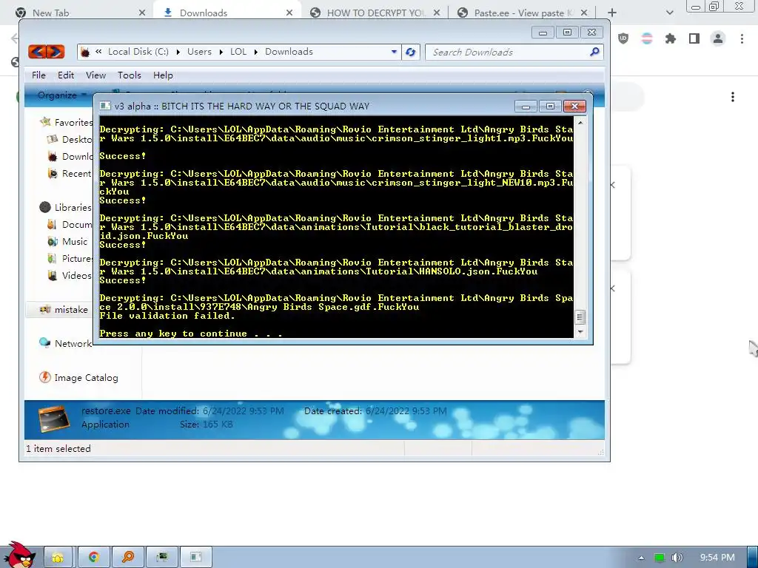Screen dimensions: 758x568
Task: Click console scrollbar down arrow
Action: pos(580,332)
